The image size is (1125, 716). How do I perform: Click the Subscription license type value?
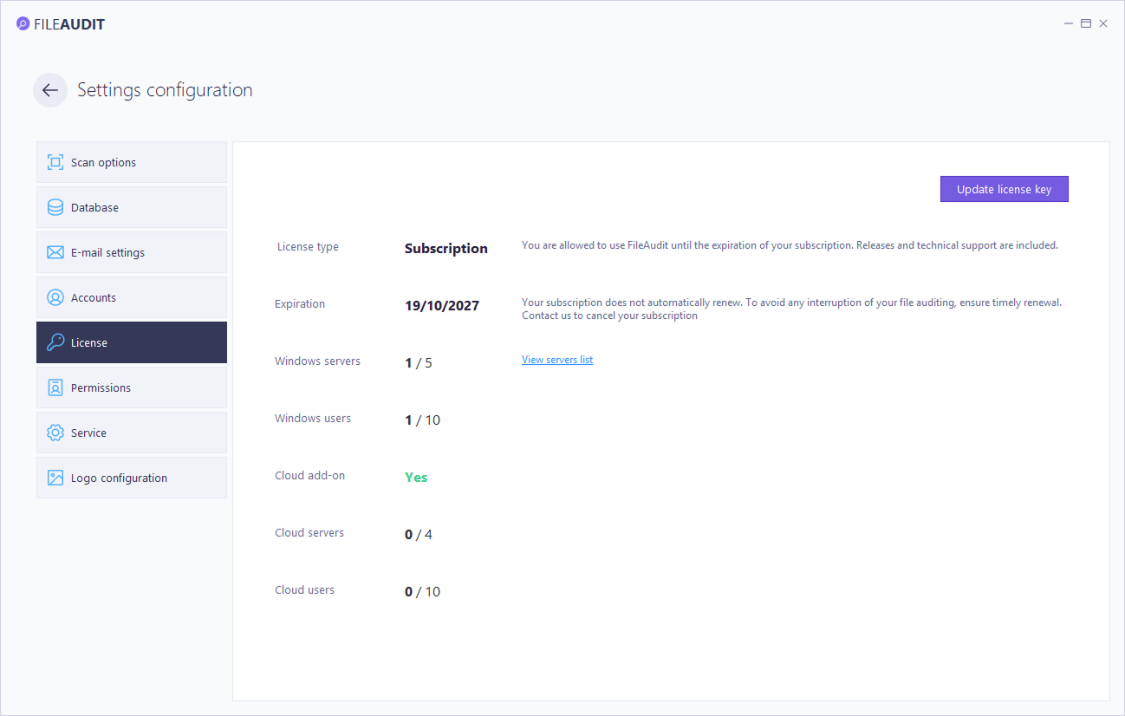coord(446,249)
